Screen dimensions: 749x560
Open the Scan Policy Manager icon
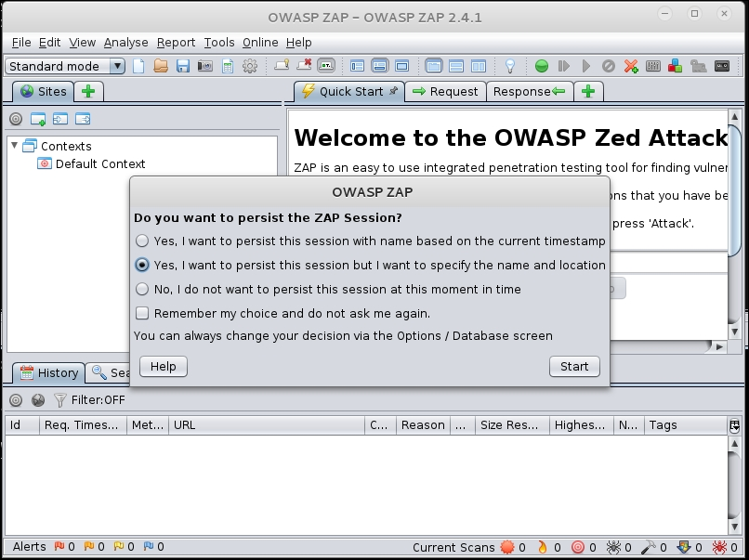point(653,66)
